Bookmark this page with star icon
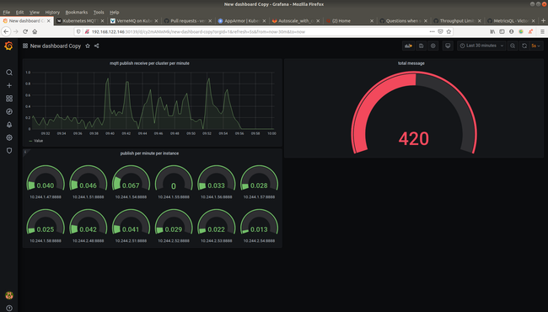The width and height of the screenshot is (548, 312). point(449,31)
